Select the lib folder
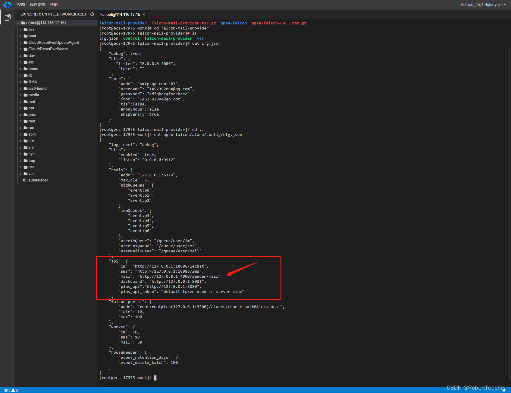The image size is (511, 393). 56,75
